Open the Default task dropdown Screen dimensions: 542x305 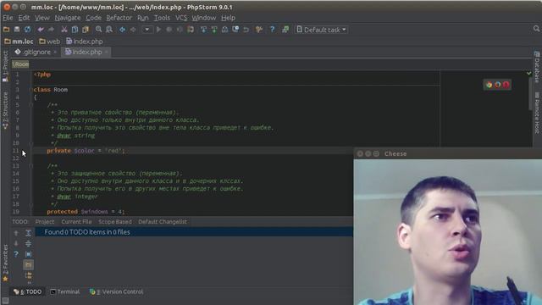pos(322,30)
